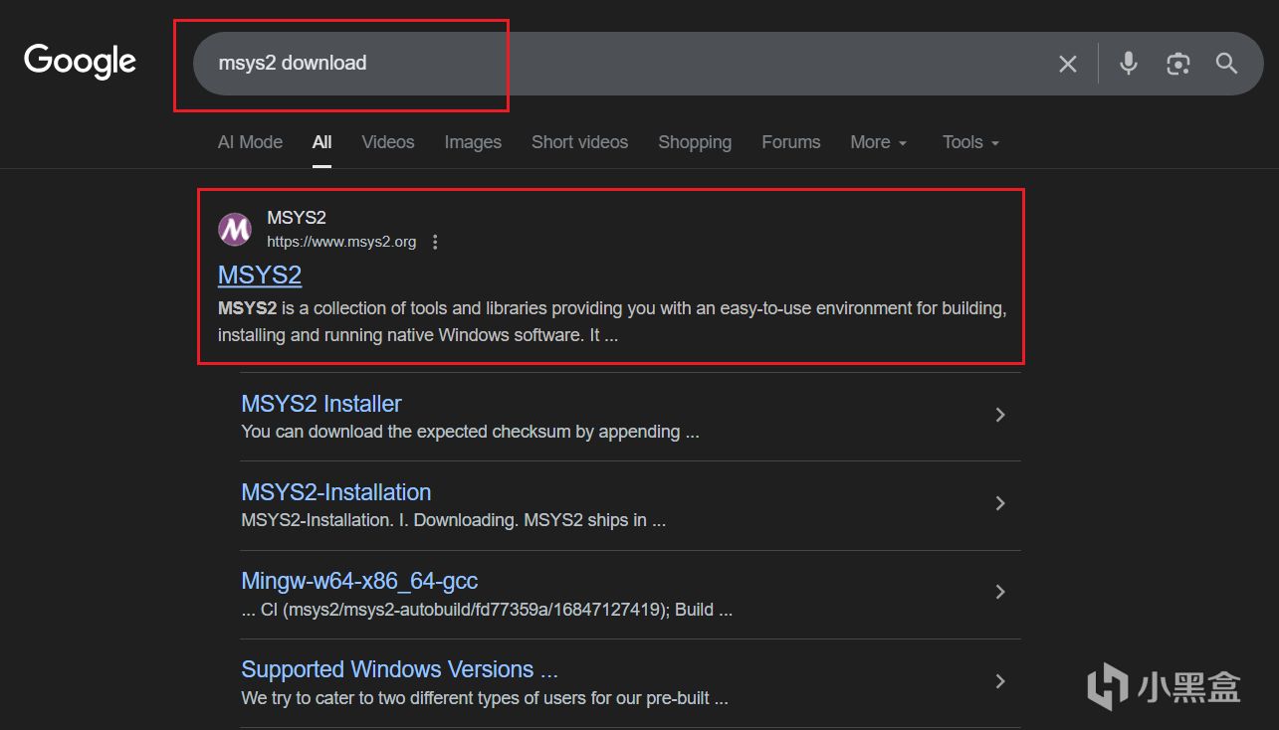Focus the search field containing msys2 download
This screenshot has width=1279, height=730.
point(597,64)
